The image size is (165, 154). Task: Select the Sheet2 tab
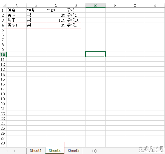[x=55, y=150]
